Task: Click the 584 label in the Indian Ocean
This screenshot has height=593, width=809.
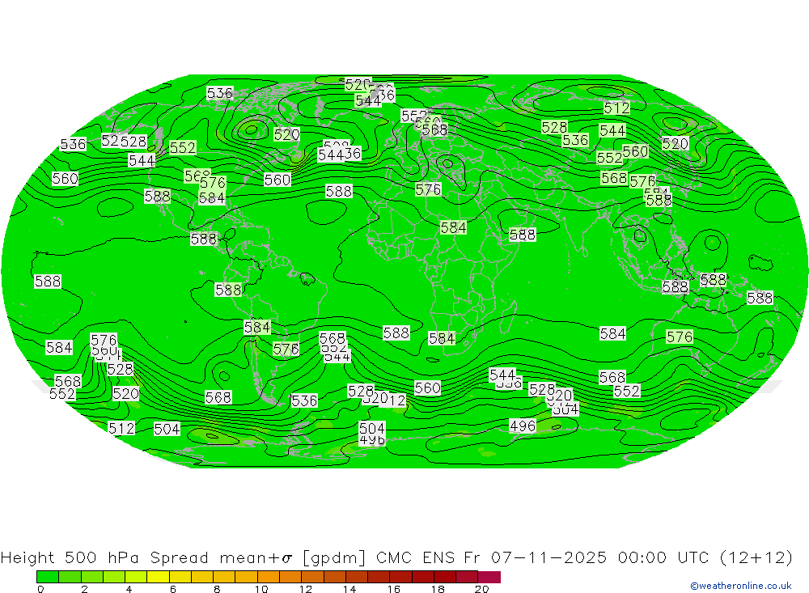Action: 612,334
